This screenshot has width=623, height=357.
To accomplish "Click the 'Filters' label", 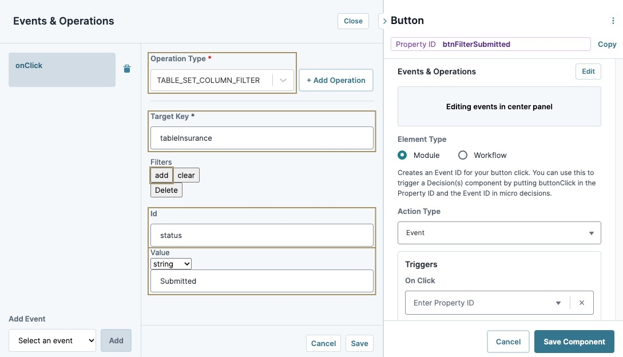I will click(x=161, y=162).
